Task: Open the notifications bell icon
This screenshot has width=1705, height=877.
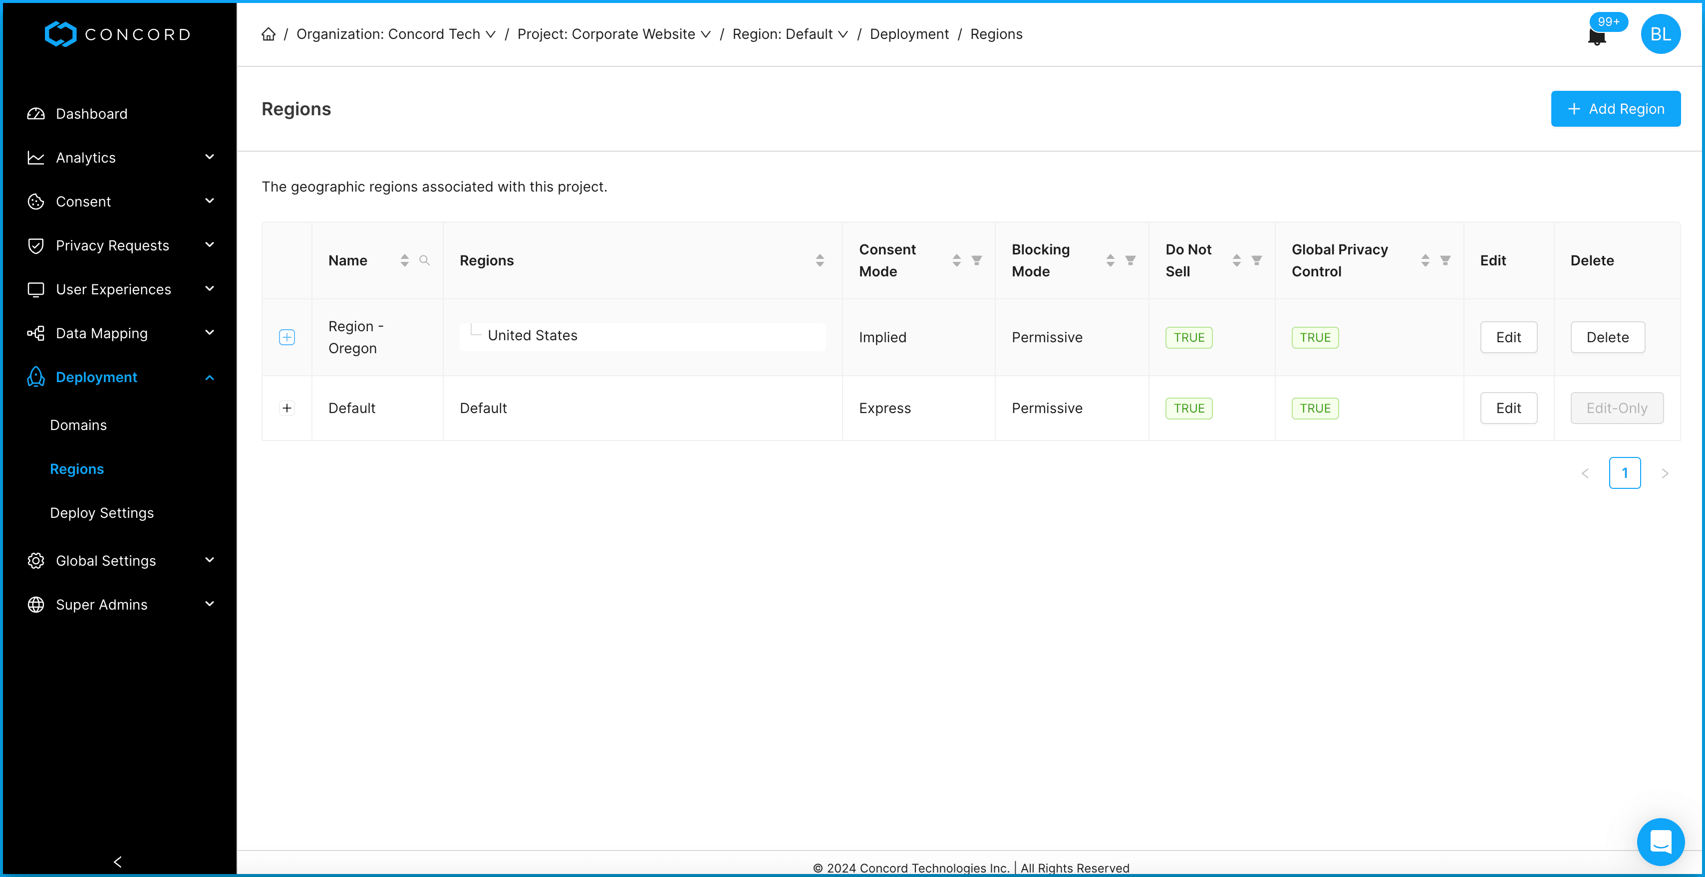Action: (1597, 36)
